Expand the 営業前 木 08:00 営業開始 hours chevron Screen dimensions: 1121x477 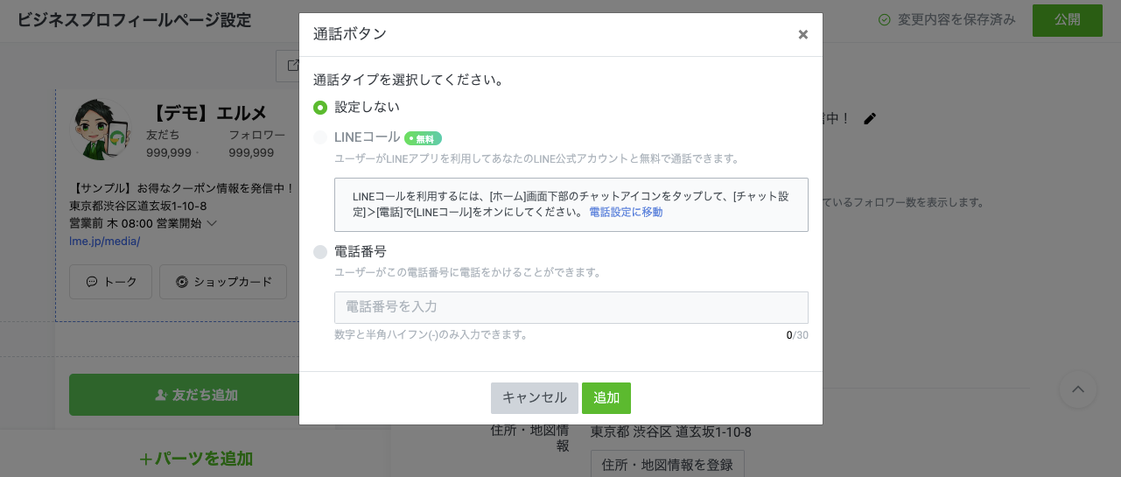(211, 223)
